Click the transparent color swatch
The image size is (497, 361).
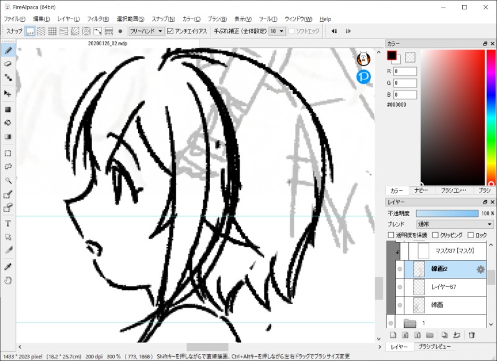410,57
